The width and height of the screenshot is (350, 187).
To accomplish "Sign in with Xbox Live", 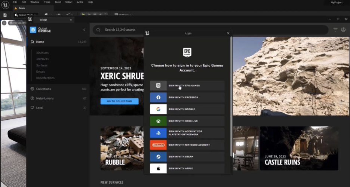I will coord(187,121).
